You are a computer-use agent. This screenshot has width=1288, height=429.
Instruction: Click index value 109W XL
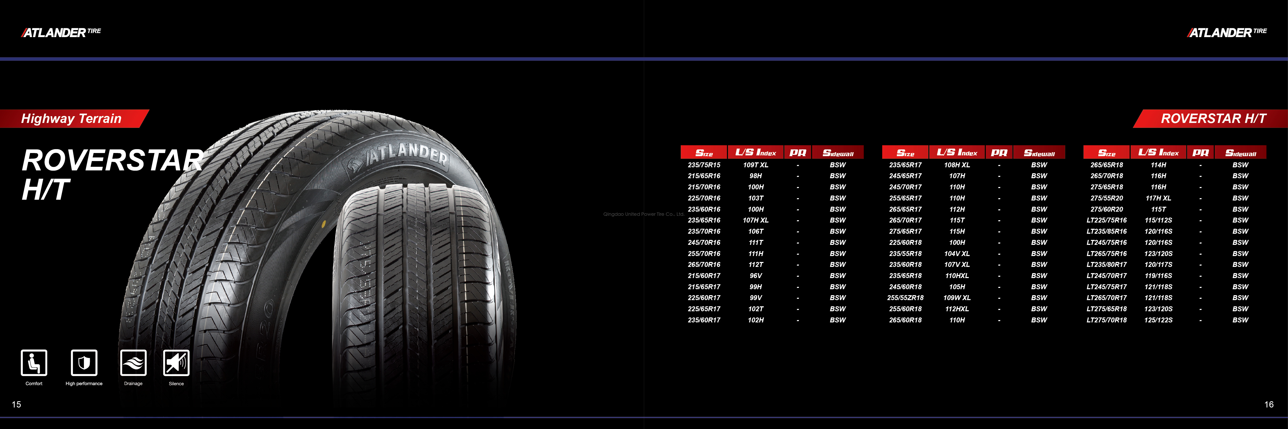tap(957, 298)
